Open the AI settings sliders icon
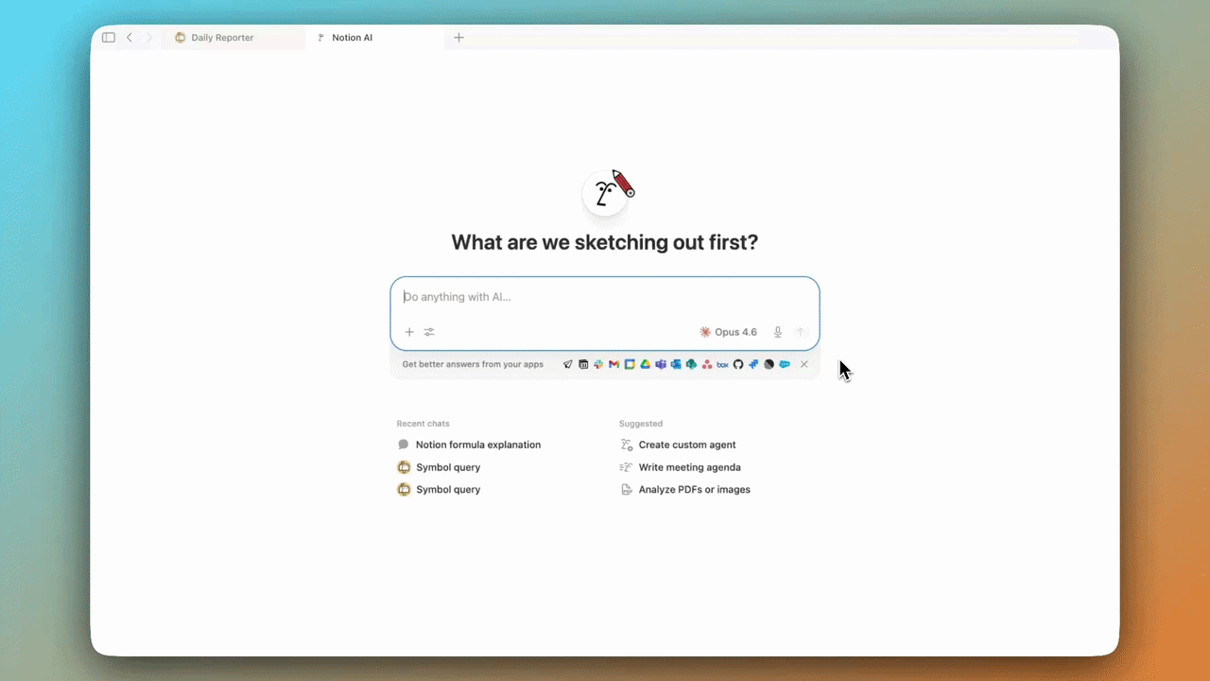The width and height of the screenshot is (1210, 681). [429, 332]
